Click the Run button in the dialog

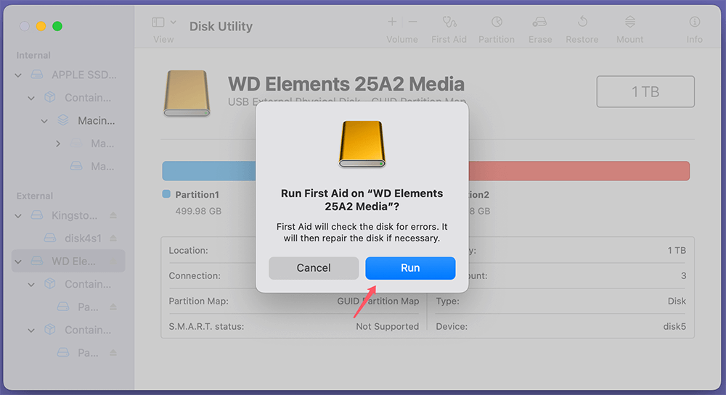click(x=410, y=268)
